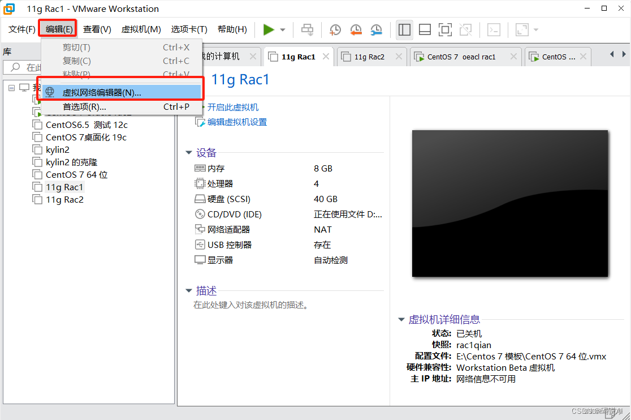
Task: Select kylin2 的克隆 in library
Action: (x=72, y=162)
